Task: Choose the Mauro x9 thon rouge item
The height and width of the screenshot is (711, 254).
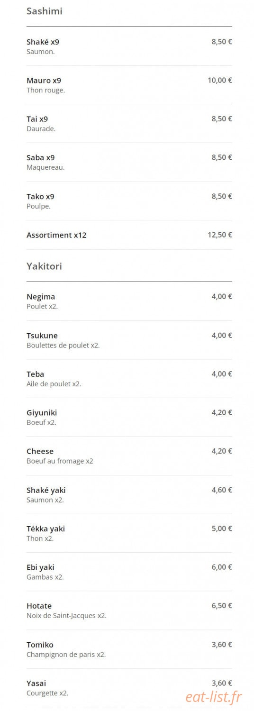Action: coord(129,85)
